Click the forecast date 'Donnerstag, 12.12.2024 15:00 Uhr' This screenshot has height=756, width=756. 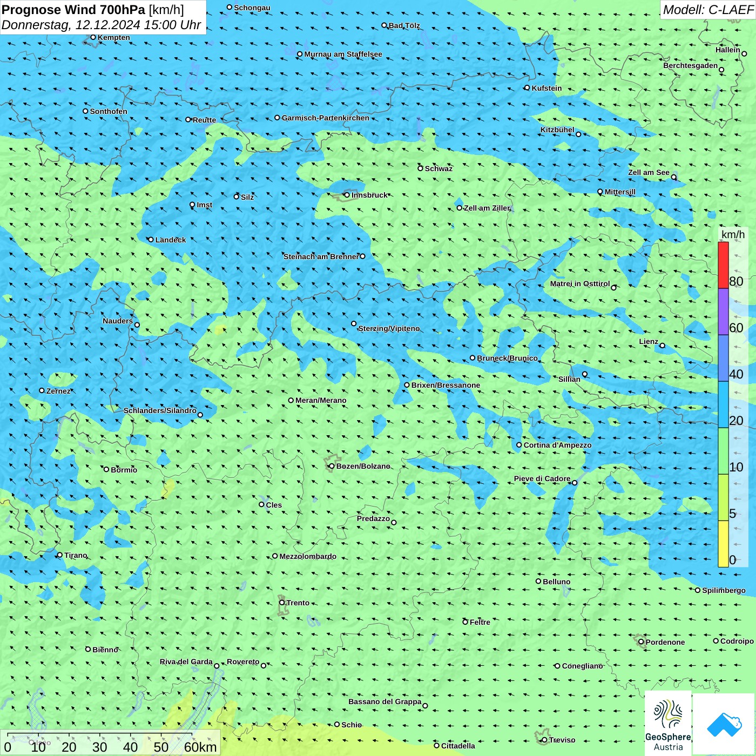coord(102,25)
